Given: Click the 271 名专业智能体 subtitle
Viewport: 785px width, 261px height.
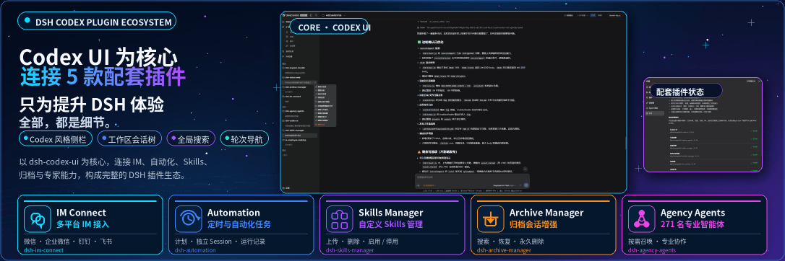Looking at the screenshot, I should (x=692, y=224).
